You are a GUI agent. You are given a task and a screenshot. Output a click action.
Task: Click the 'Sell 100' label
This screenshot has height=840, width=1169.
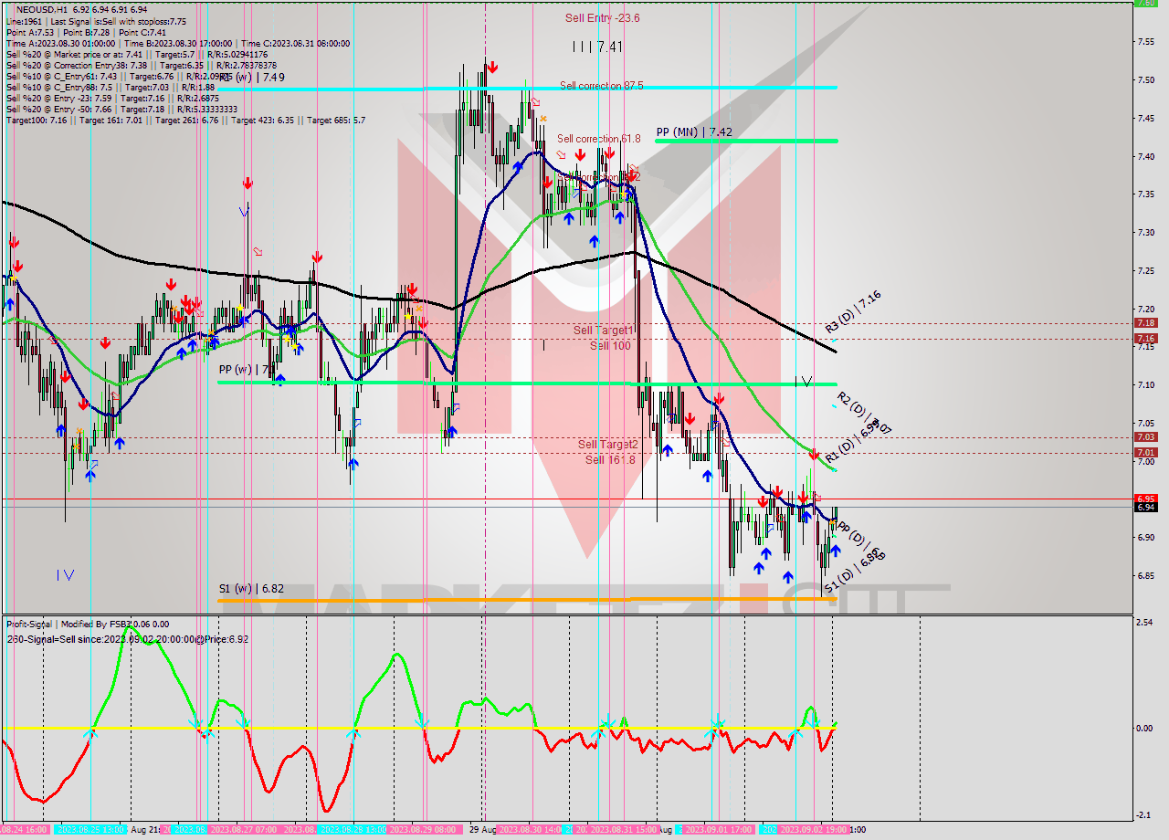[x=610, y=345]
